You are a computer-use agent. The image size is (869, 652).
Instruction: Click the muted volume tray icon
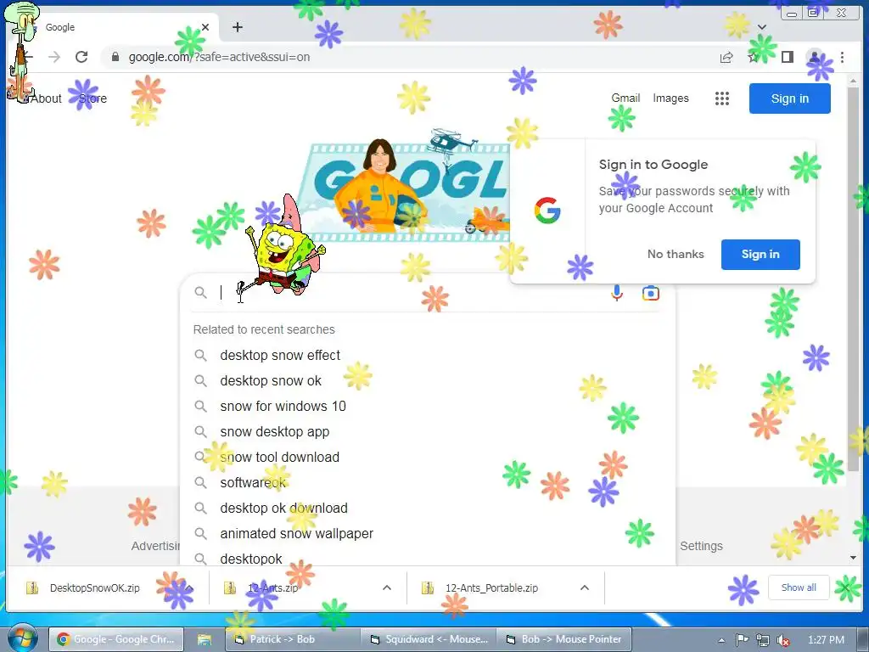tap(783, 640)
